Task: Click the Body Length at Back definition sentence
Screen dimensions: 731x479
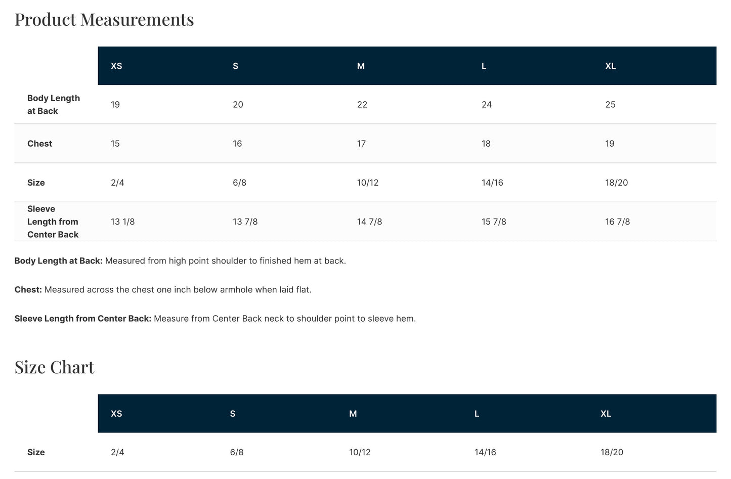Action: pyautogui.click(x=180, y=261)
